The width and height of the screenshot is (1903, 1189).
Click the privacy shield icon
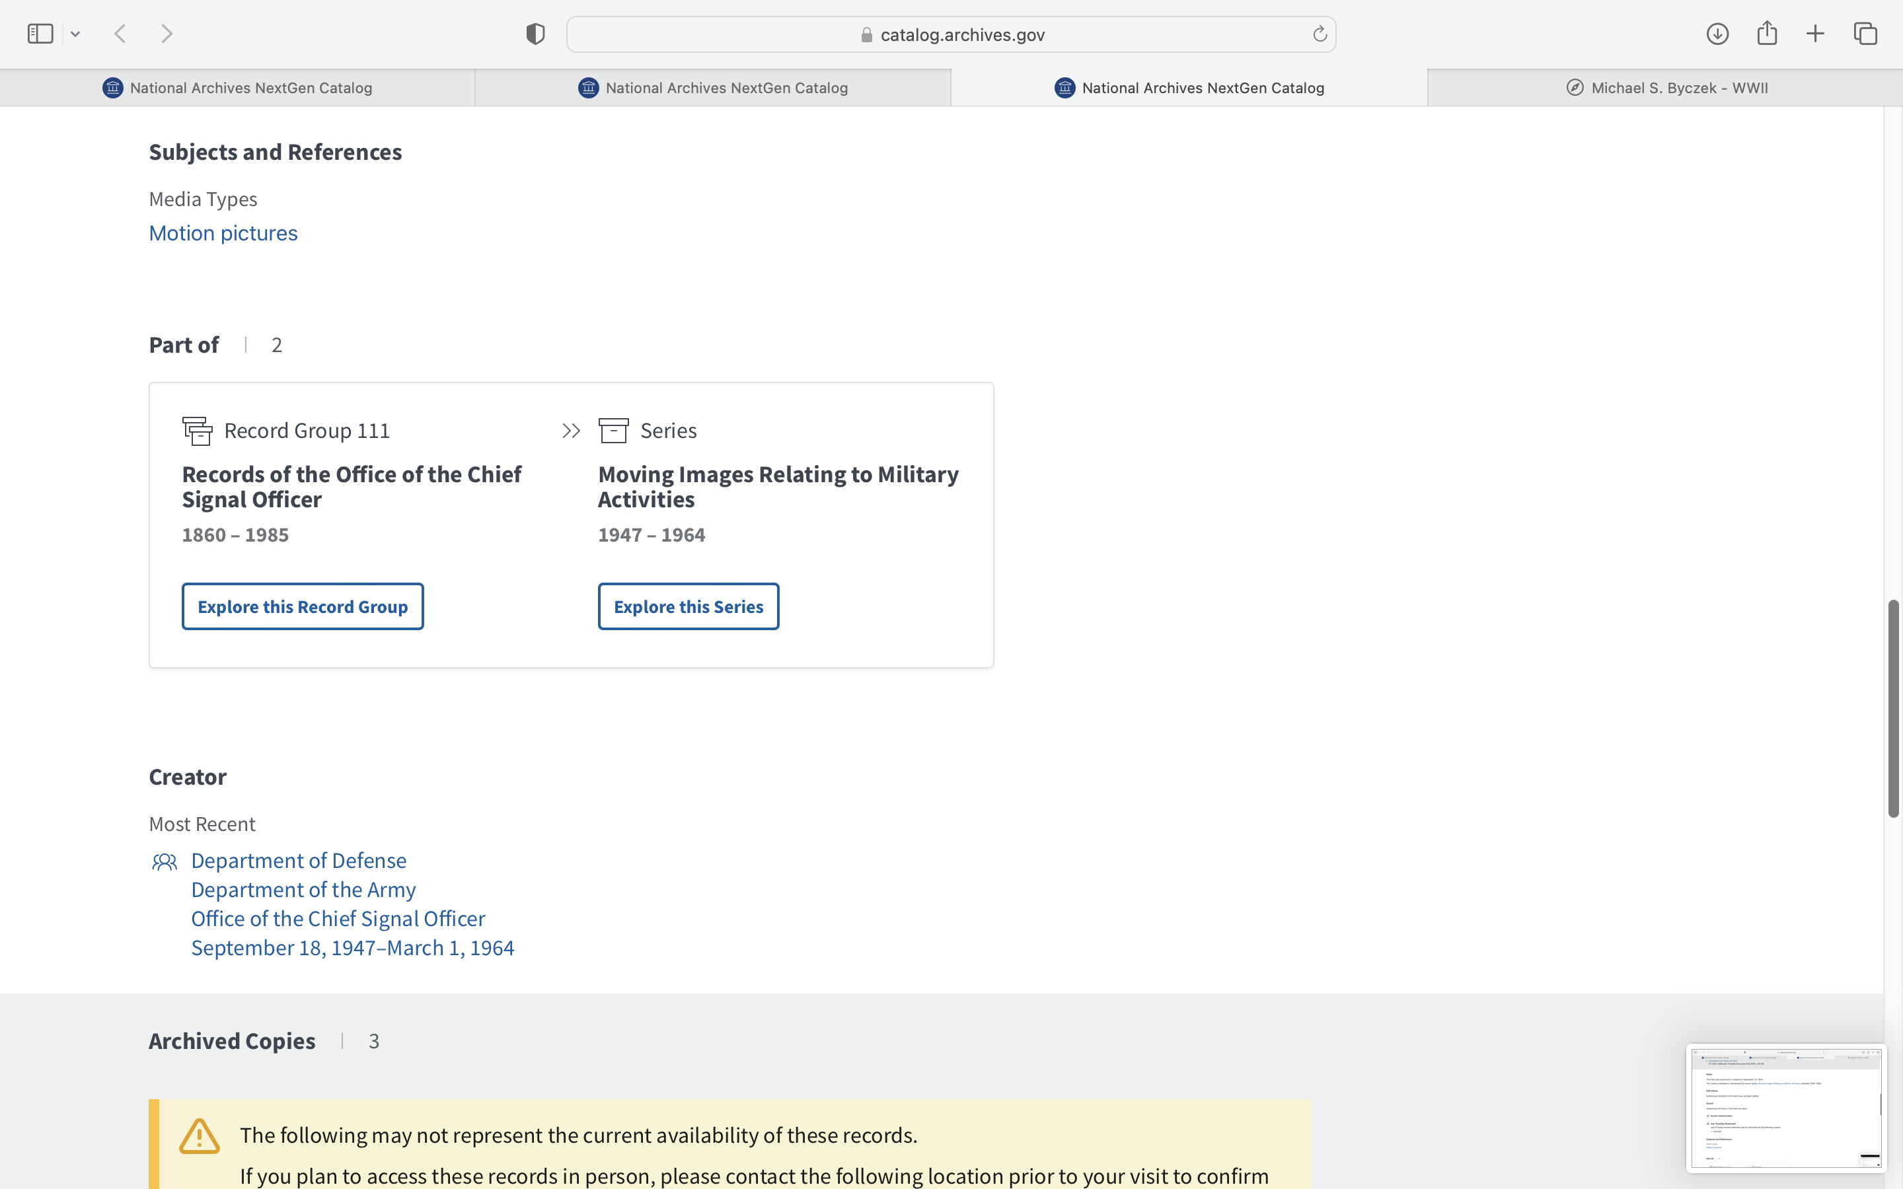click(535, 34)
